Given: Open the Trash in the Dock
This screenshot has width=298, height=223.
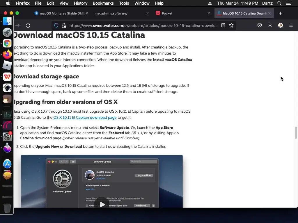Looking at the screenshot, I should coord(7,208).
